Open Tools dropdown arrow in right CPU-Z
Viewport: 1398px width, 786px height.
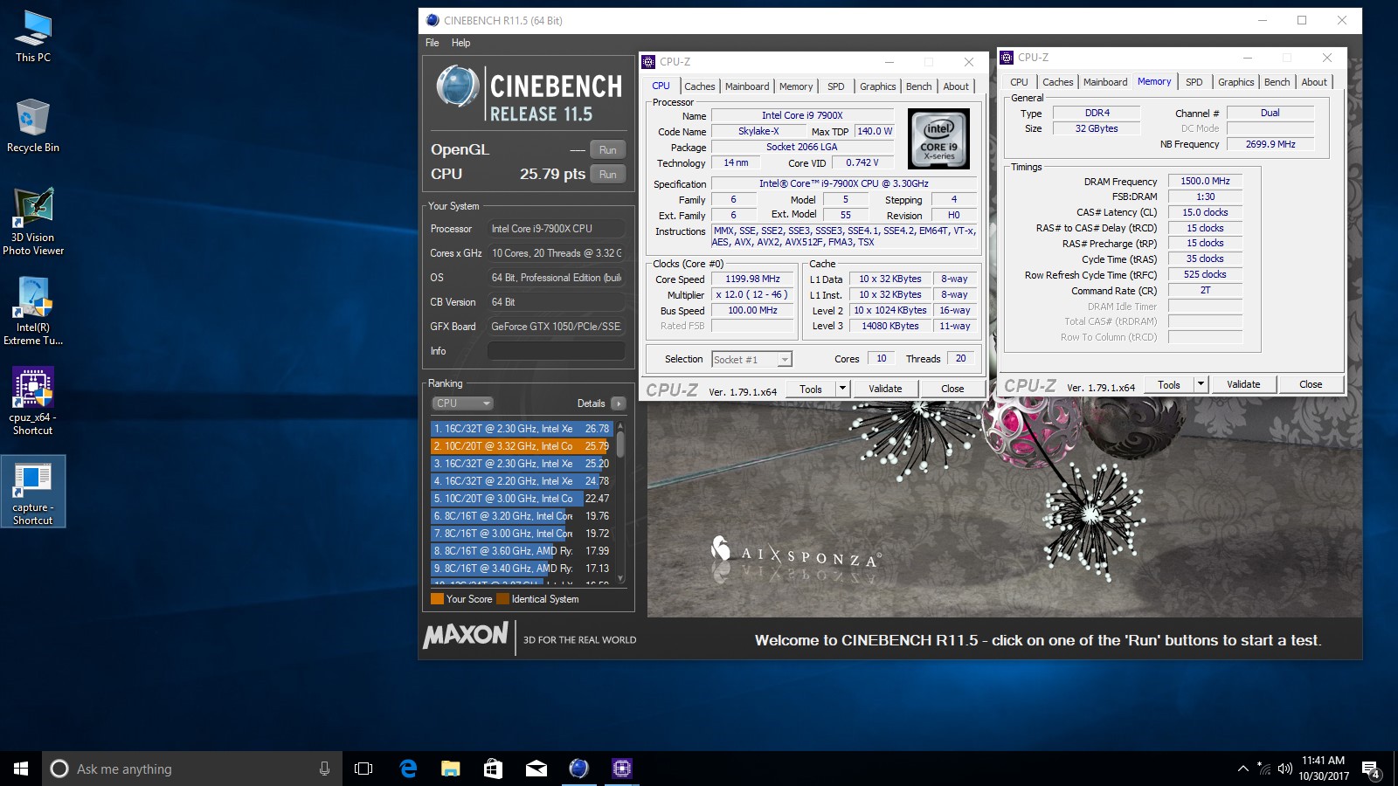pos(1201,384)
